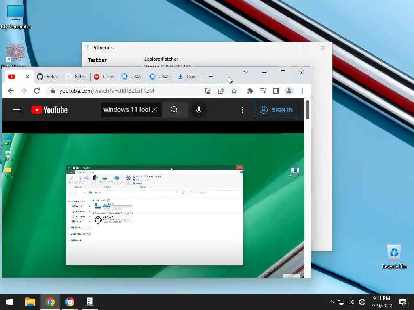
Task: Switch to the download arrow Dow tab
Action: (188, 77)
